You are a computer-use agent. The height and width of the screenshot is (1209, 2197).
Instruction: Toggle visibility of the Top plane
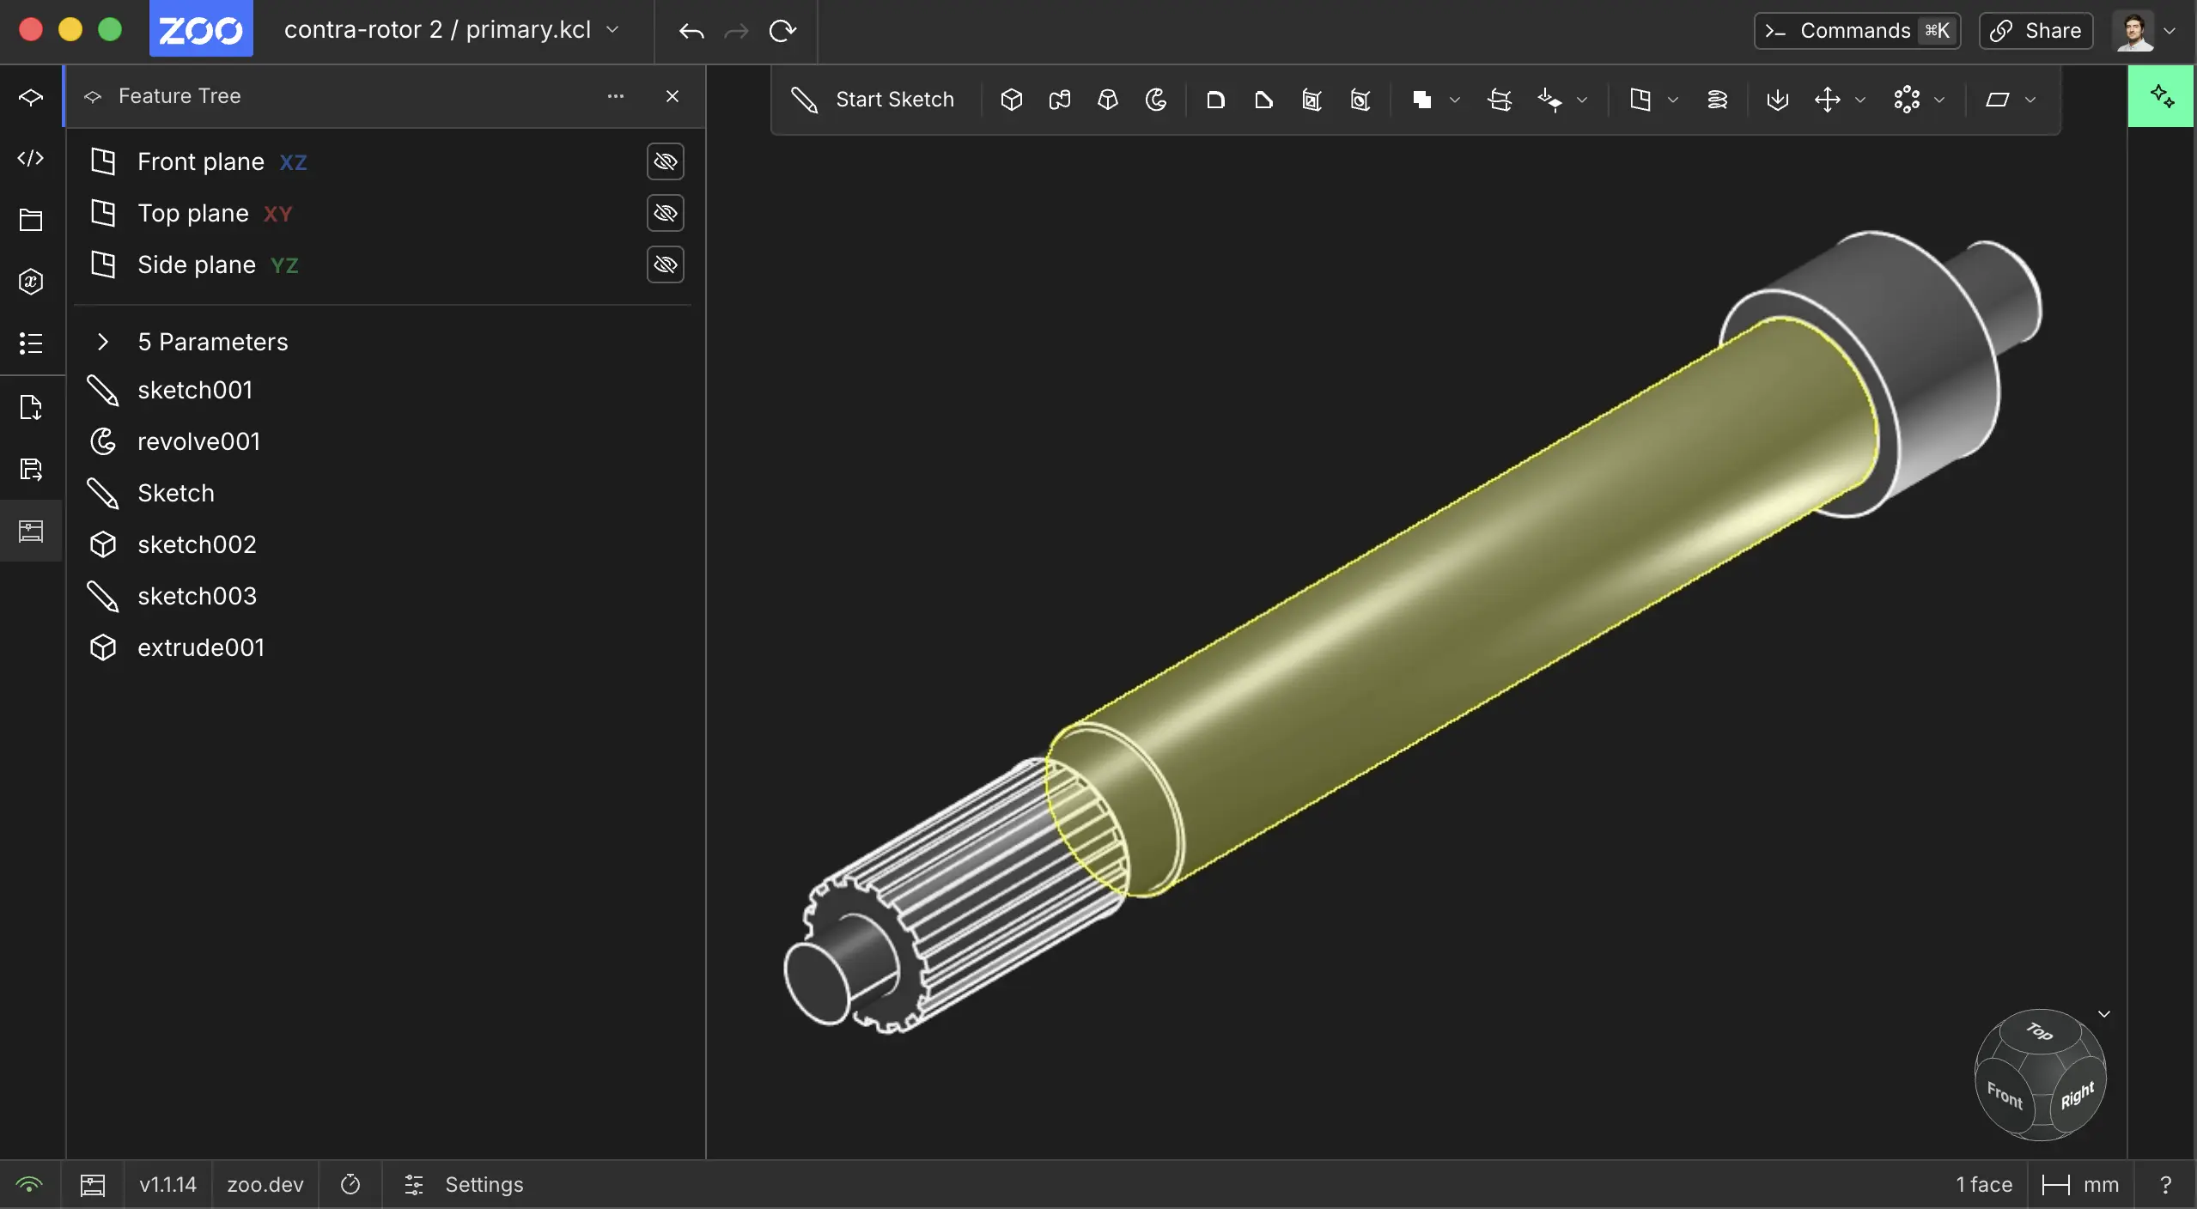665,213
